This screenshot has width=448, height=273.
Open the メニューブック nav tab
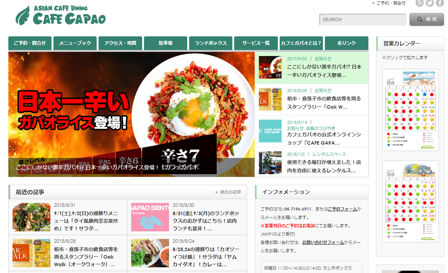tap(75, 43)
